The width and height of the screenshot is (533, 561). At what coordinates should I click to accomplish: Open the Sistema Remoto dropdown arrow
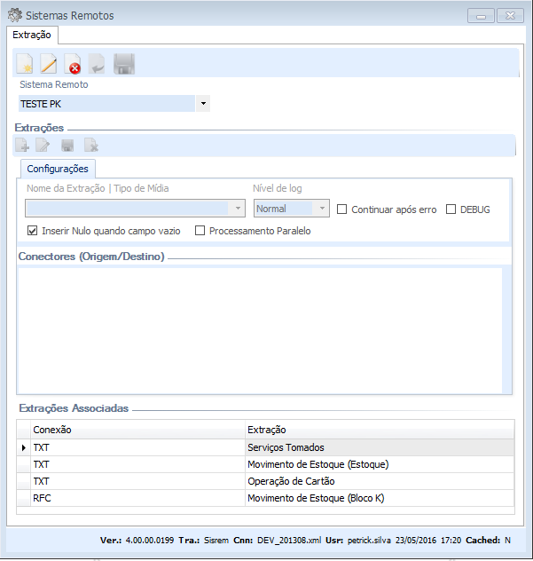click(203, 104)
